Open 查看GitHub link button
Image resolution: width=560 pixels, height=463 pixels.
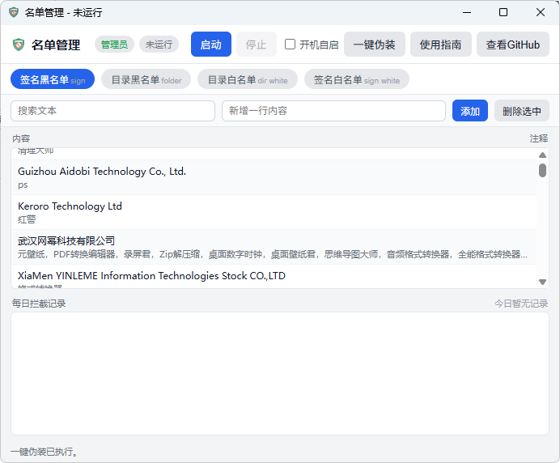(512, 45)
